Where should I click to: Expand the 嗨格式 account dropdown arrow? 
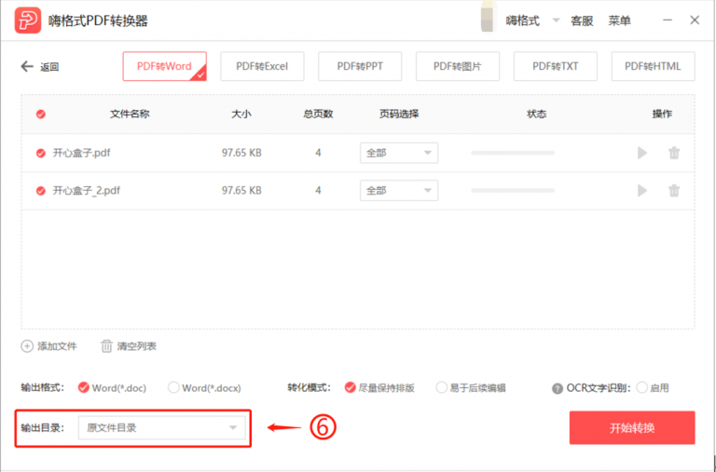pyautogui.click(x=556, y=20)
